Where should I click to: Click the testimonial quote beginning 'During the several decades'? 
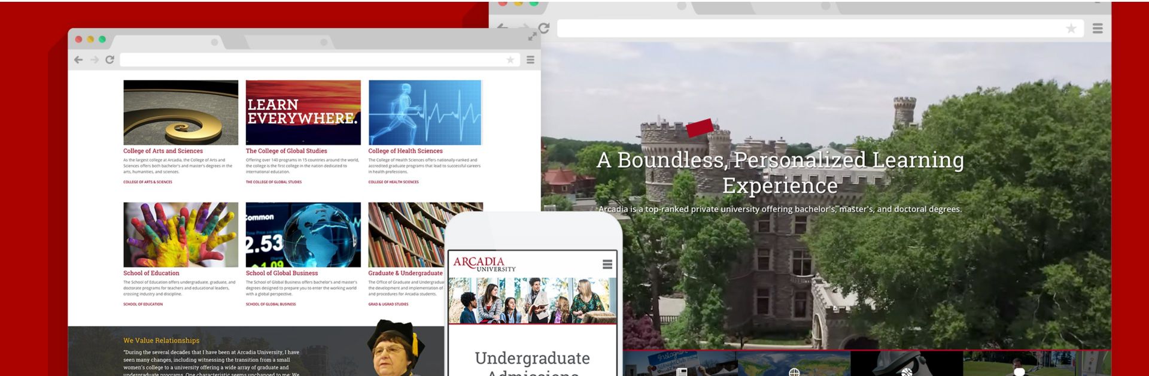[212, 363]
